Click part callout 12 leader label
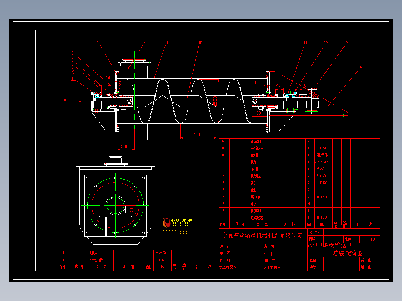 point(326,43)
